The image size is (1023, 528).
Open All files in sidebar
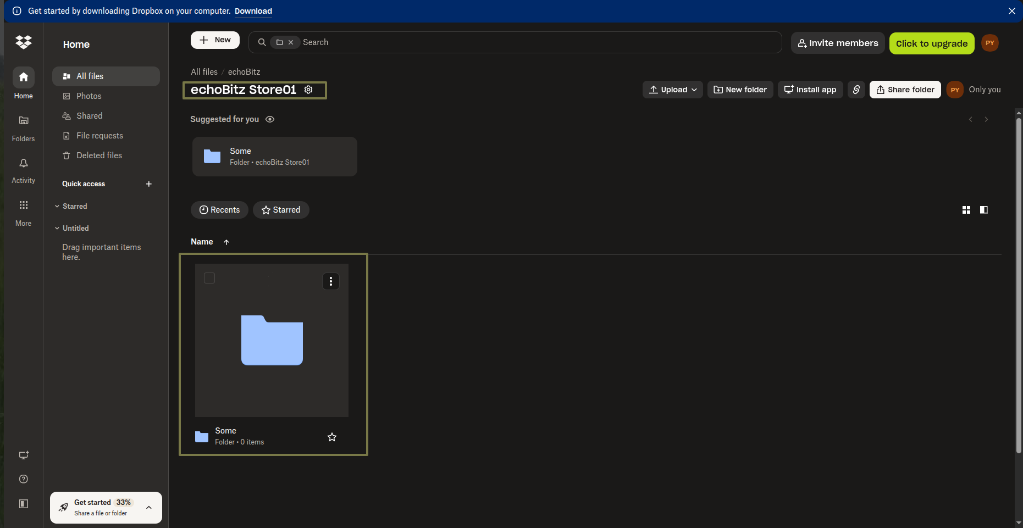point(106,76)
